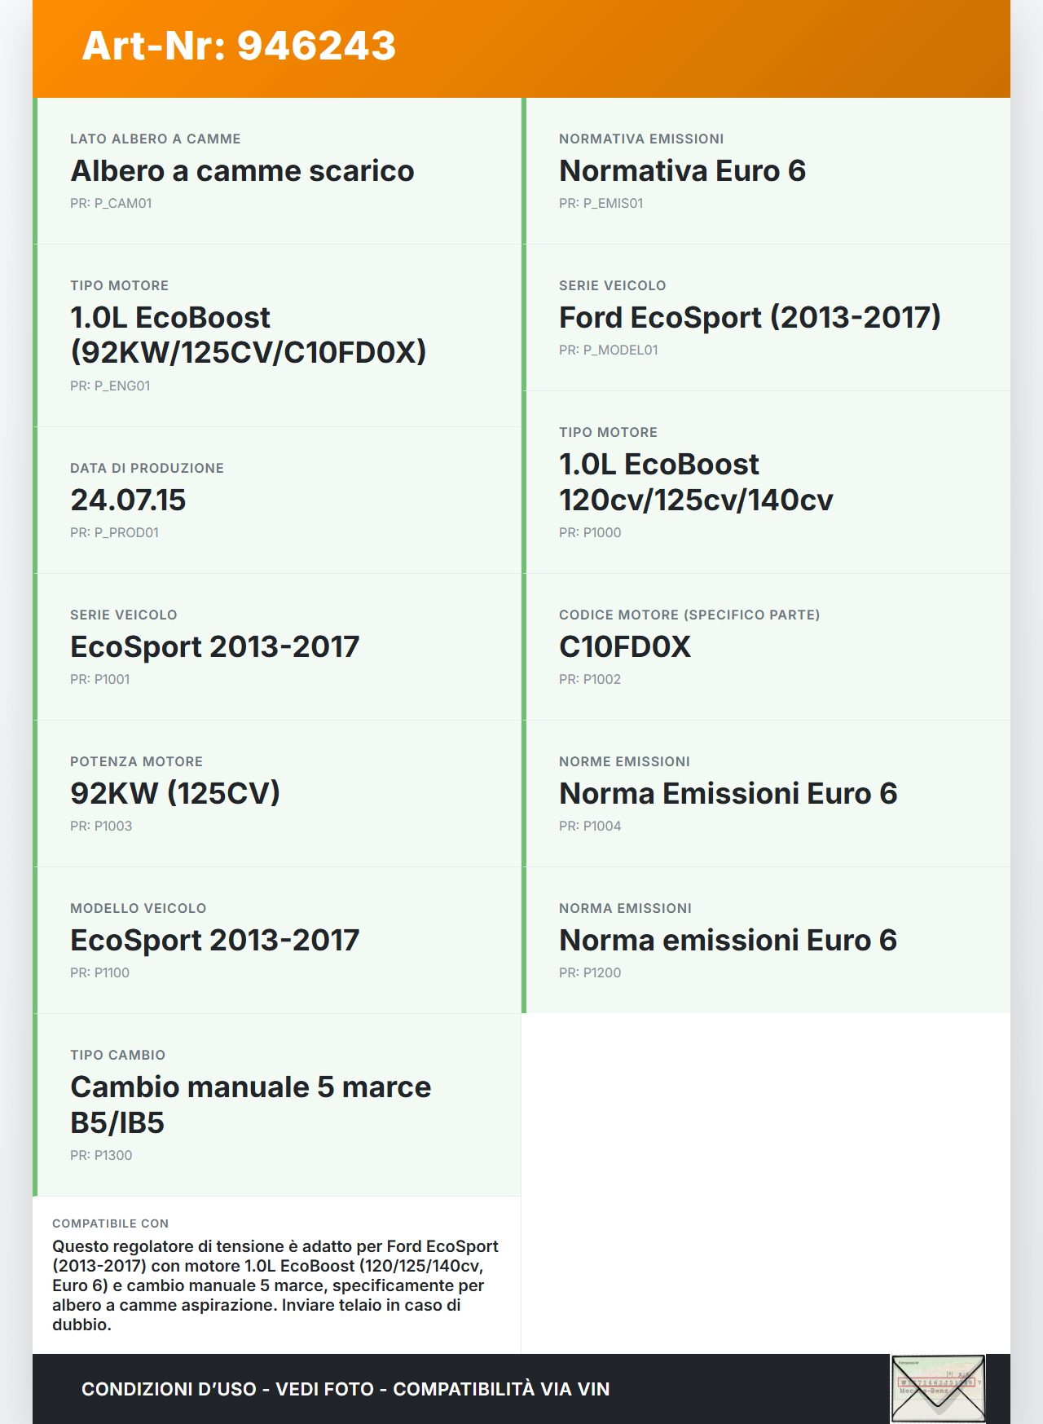Image resolution: width=1043 pixels, height=1424 pixels.
Task: Click the Ford EcoSport (2013-2017) value
Action: tap(750, 318)
